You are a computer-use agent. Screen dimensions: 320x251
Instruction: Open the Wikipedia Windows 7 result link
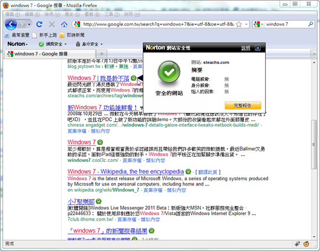(125, 172)
